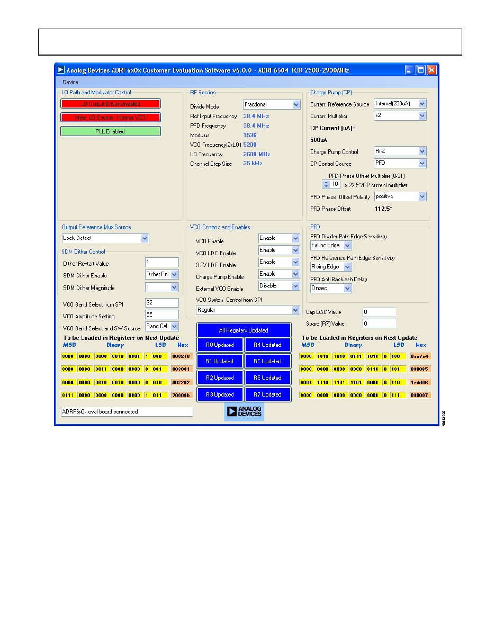
Task: Open the Charge Pump Enable dropdown
Action: tap(278, 274)
